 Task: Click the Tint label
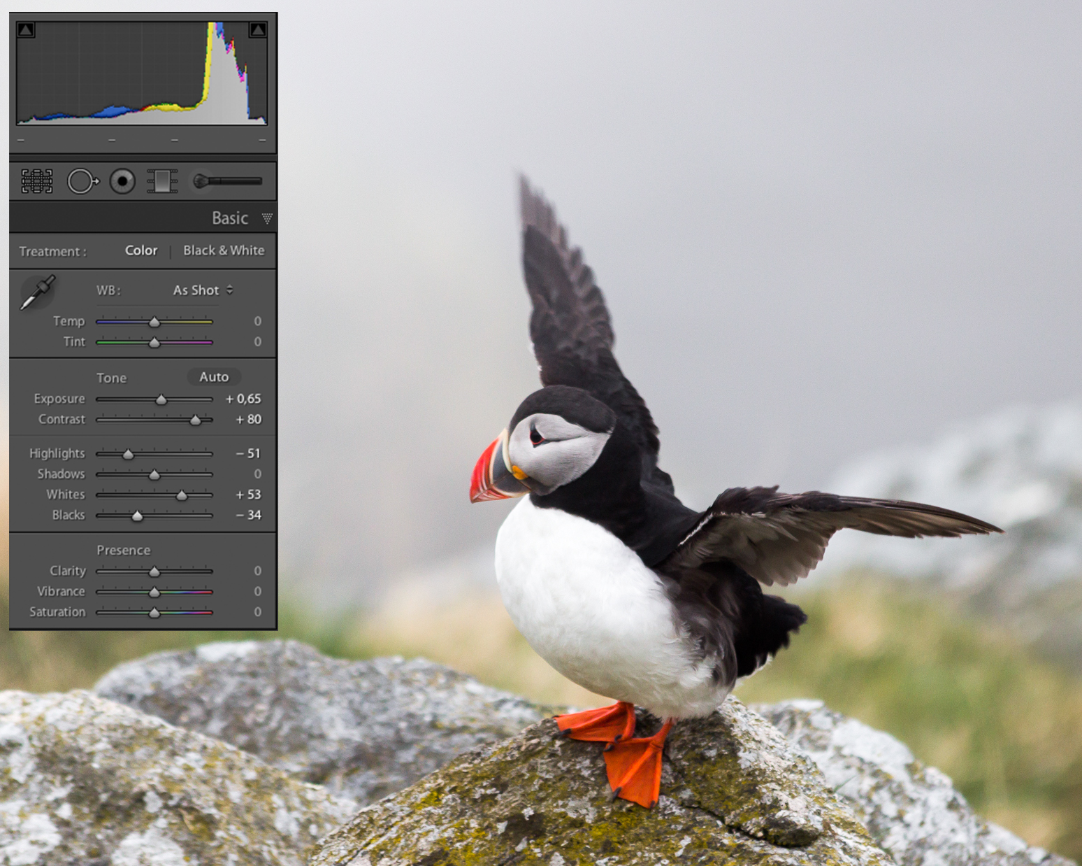pos(74,341)
